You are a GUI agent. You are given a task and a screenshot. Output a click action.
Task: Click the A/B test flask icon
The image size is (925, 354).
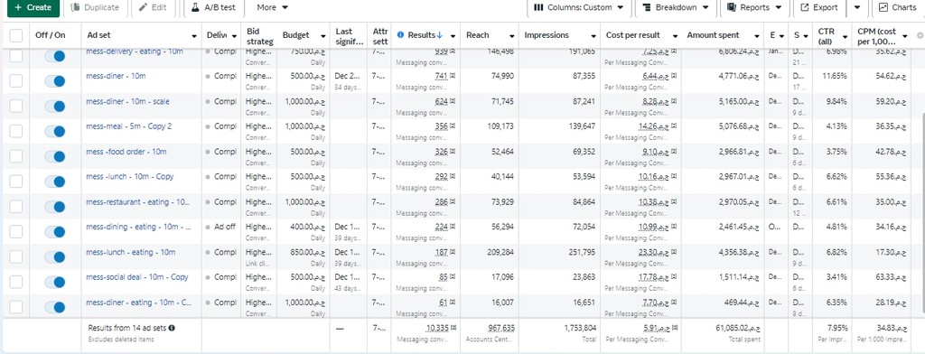[195, 7]
